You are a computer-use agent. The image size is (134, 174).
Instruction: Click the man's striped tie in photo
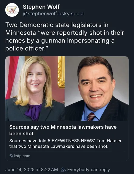pyautogui.click(x=92, y=117)
